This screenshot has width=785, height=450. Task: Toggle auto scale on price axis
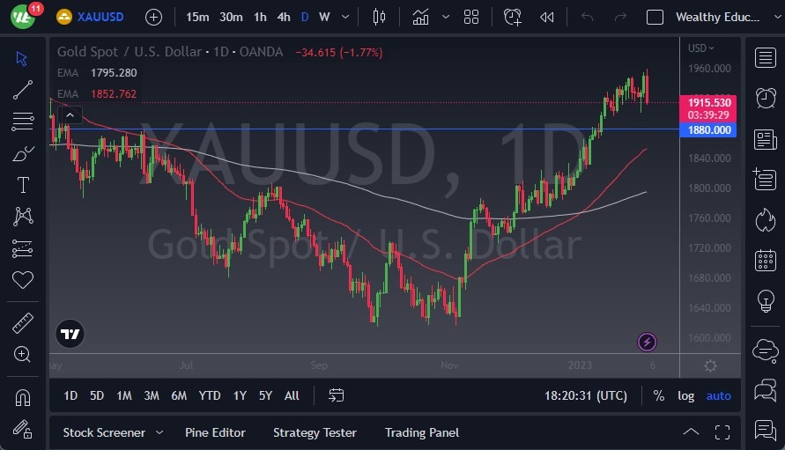(718, 395)
